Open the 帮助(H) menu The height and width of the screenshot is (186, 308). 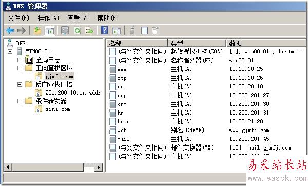click(x=108, y=18)
